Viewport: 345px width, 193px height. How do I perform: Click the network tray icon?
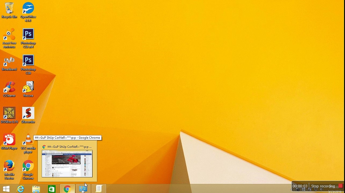(x=316, y=190)
